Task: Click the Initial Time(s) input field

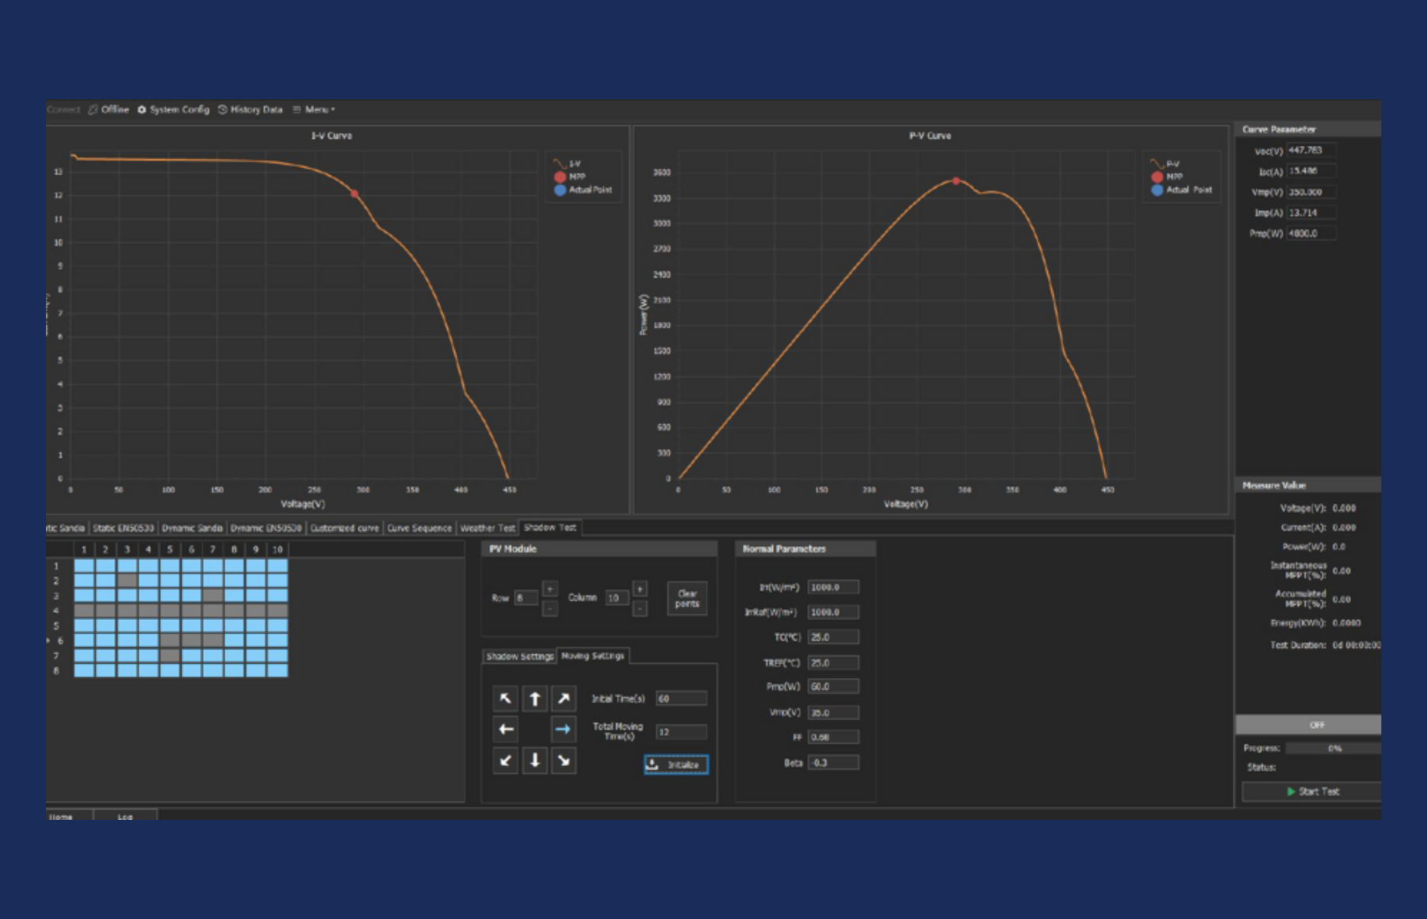Action: pyautogui.click(x=681, y=699)
